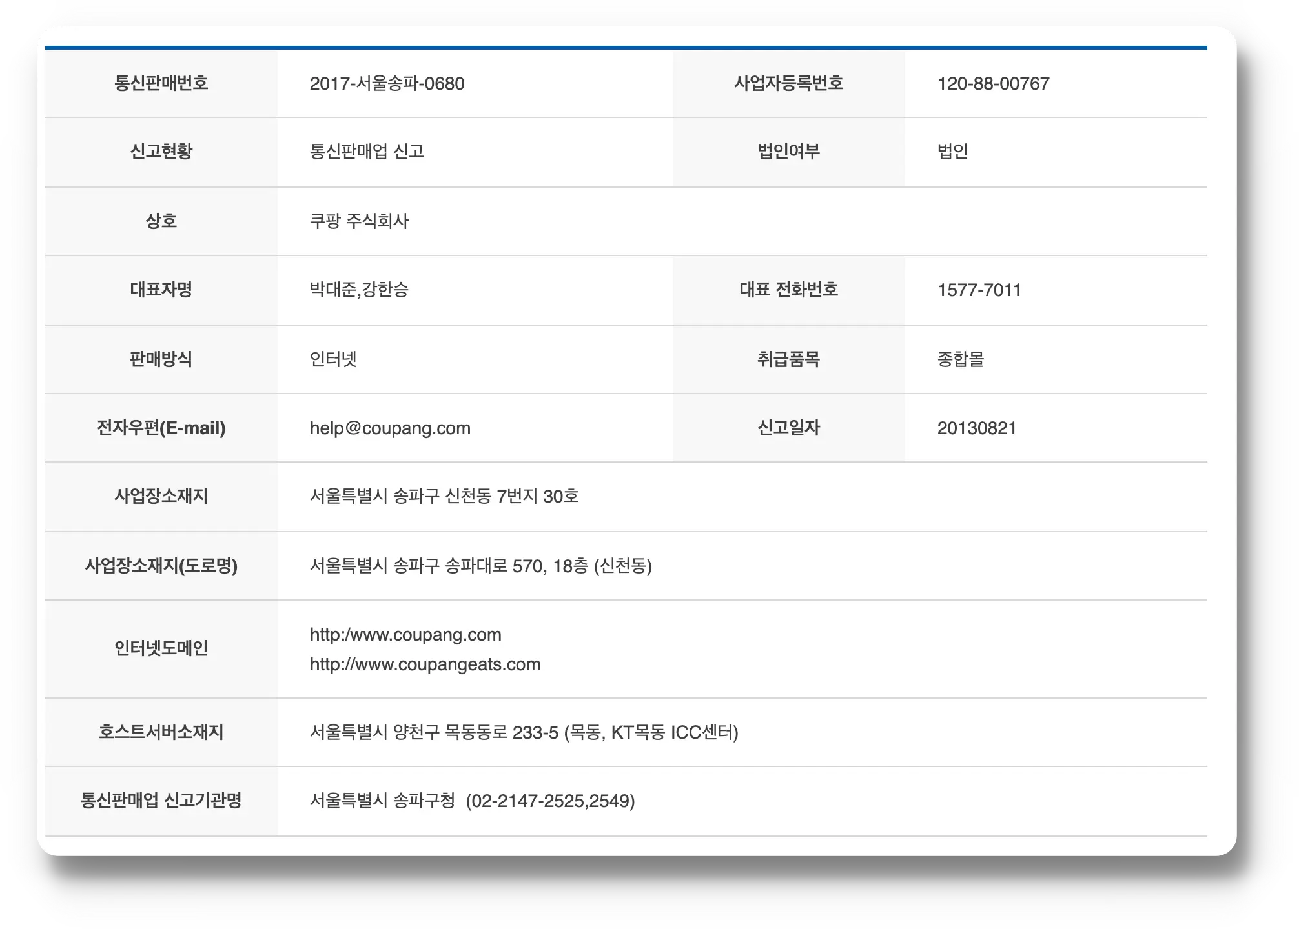Select company name 쿠팡 주식회사
Image resolution: width=1299 pixels, height=929 pixels.
point(359,221)
